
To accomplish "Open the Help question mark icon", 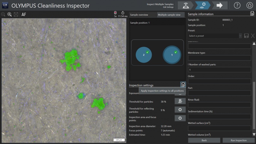I will pos(237,5).
